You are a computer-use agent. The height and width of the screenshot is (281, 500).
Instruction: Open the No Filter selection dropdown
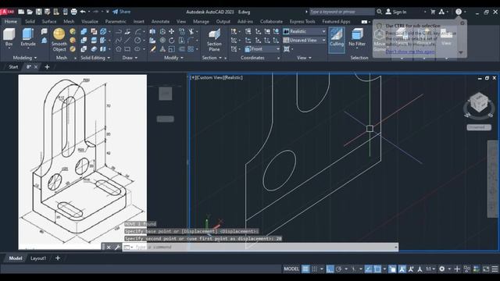(357, 38)
